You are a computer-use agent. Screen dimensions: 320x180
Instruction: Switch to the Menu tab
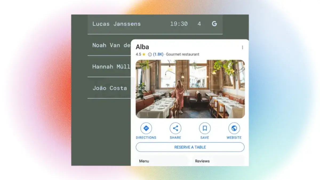click(162, 161)
